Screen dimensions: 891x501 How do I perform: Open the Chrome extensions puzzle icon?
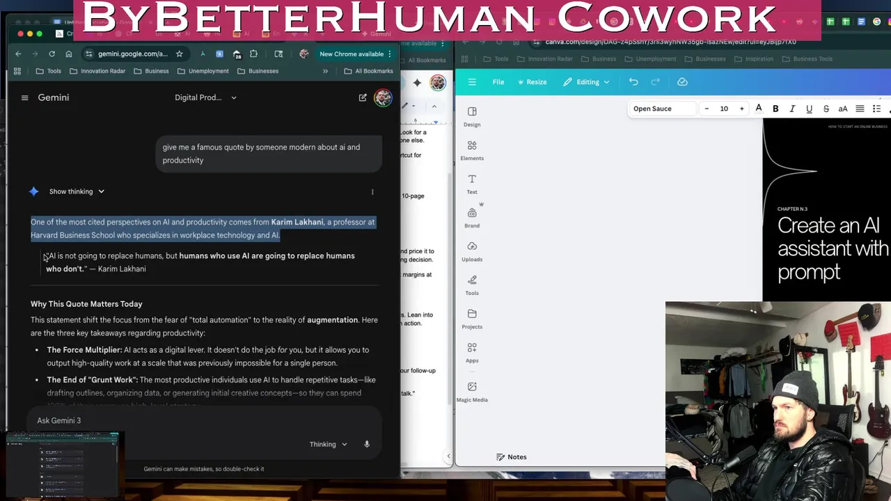[x=253, y=54]
